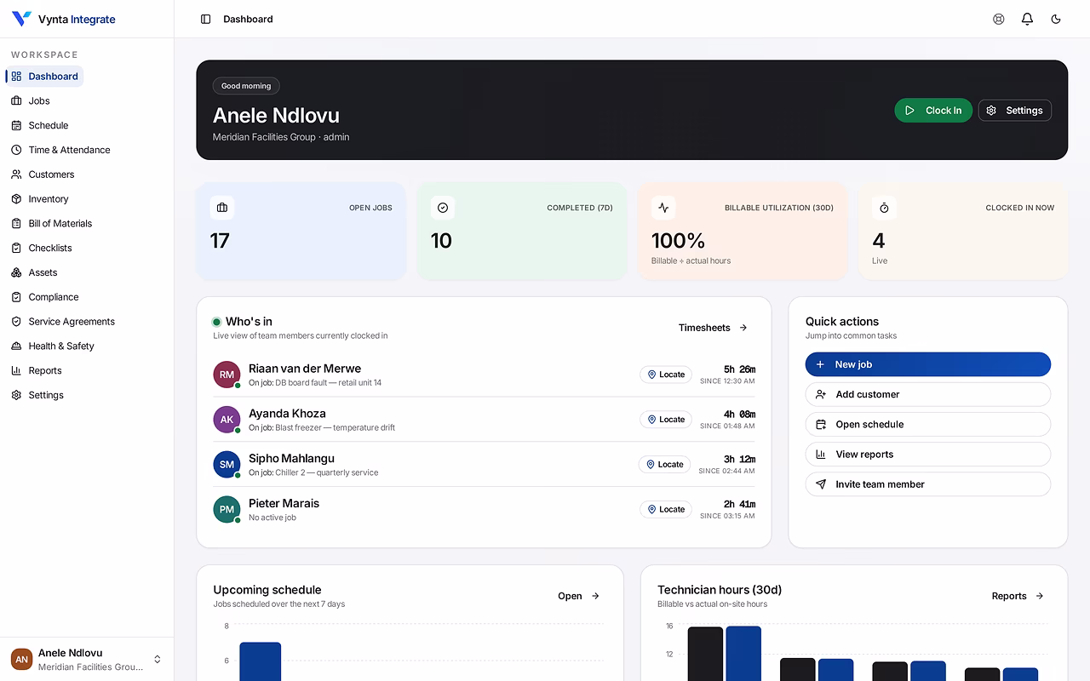The height and width of the screenshot is (681, 1090).
Task: Click the Vynta Integrate logo
Action: (x=63, y=19)
